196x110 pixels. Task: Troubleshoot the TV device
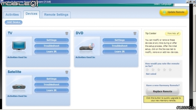pos(51,46)
